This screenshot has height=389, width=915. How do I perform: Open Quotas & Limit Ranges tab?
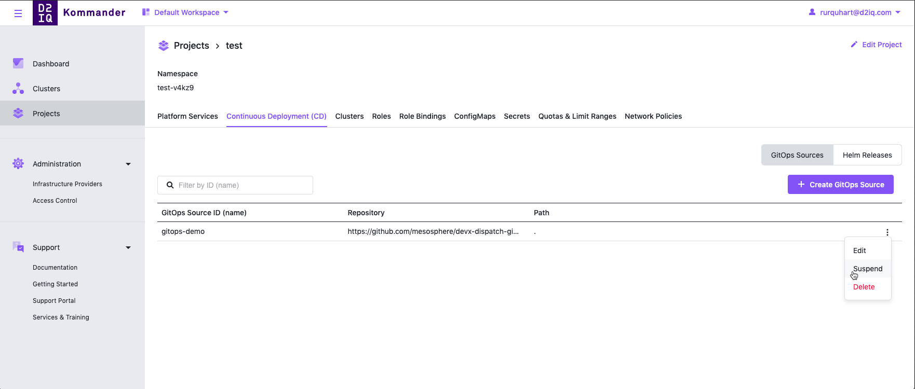pos(577,116)
